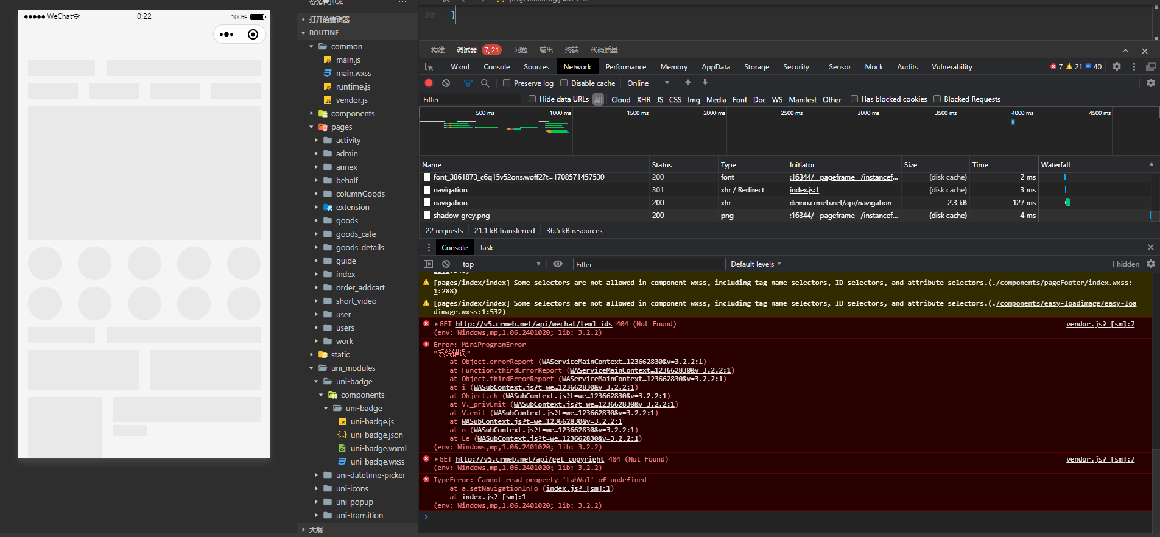1160x537 pixels.
Task: Open devtools more options menu
Action: click(1134, 67)
